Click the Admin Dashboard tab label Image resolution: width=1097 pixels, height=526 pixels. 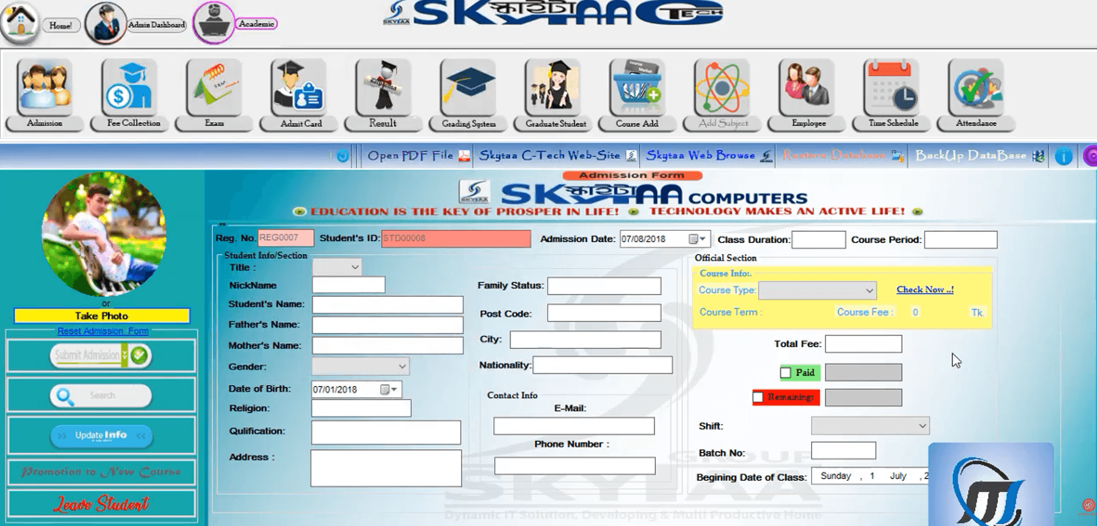click(157, 25)
